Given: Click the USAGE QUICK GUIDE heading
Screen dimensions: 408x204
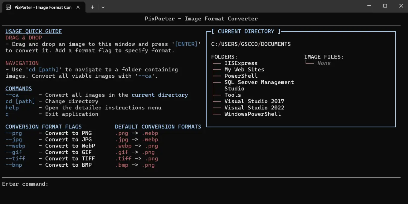Looking at the screenshot, I should point(33,31).
